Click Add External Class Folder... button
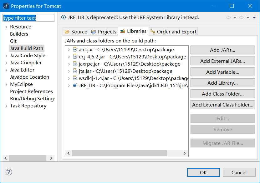260x183 pixels. tap(223, 105)
